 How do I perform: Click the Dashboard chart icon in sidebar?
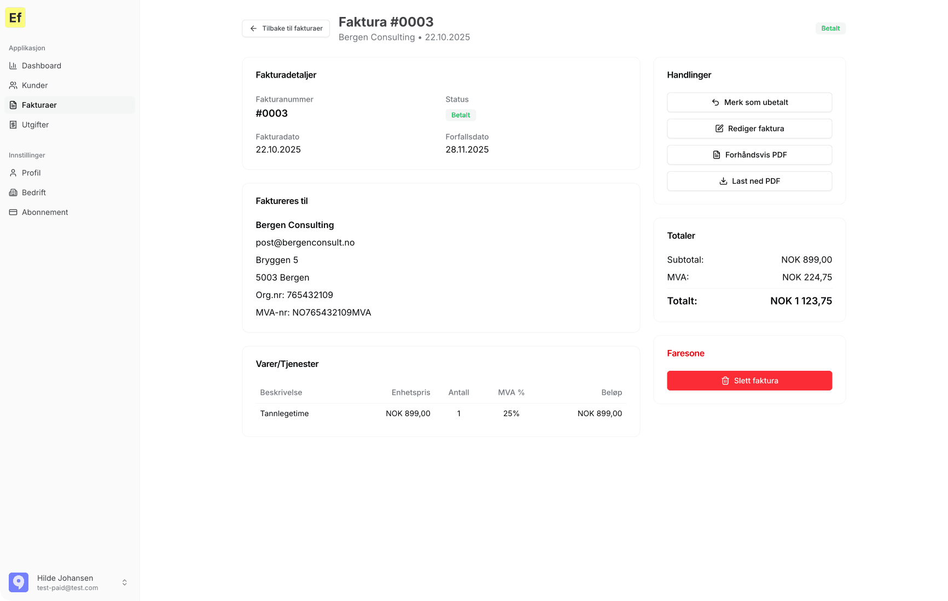click(x=13, y=66)
